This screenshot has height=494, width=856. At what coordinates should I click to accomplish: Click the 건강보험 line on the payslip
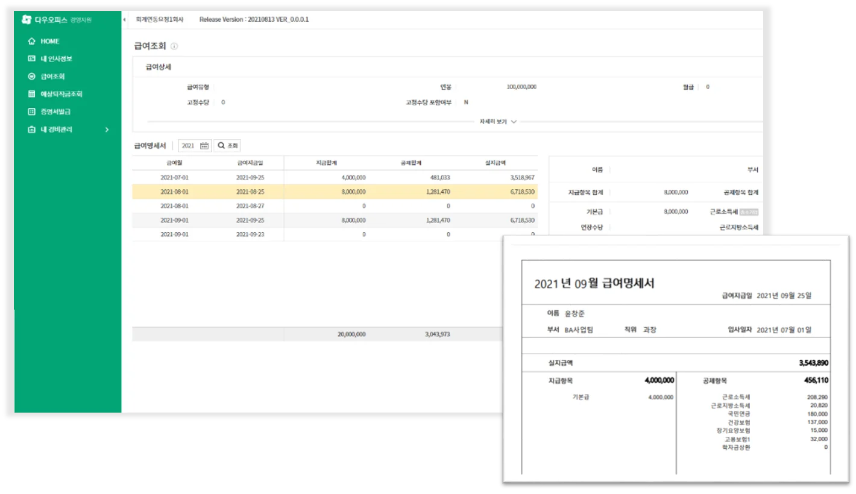[x=738, y=423]
